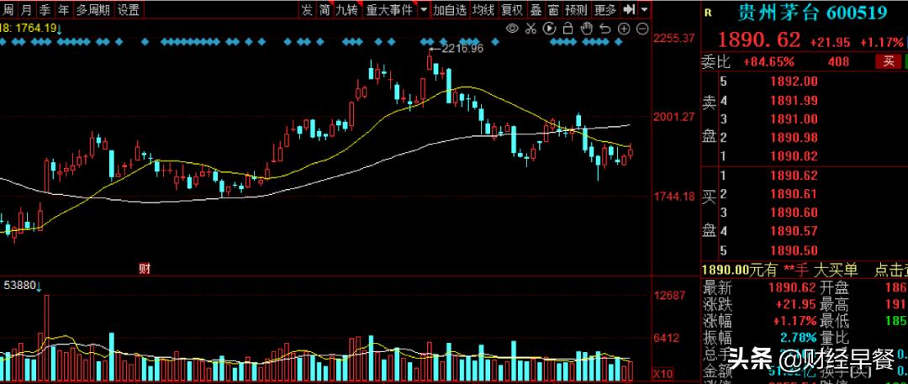Click the undo curved arrow icon
The image size is (908, 384).
pos(604,29)
